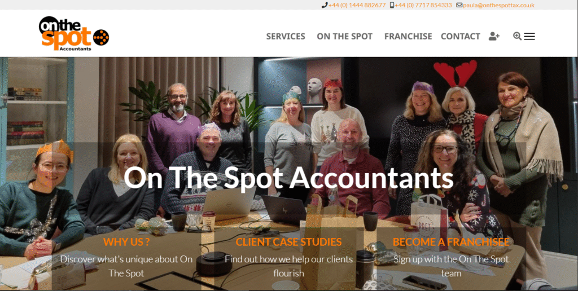This screenshot has width=578, height=291.
Task: Click the envelope email icon
Action: coord(459,5)
